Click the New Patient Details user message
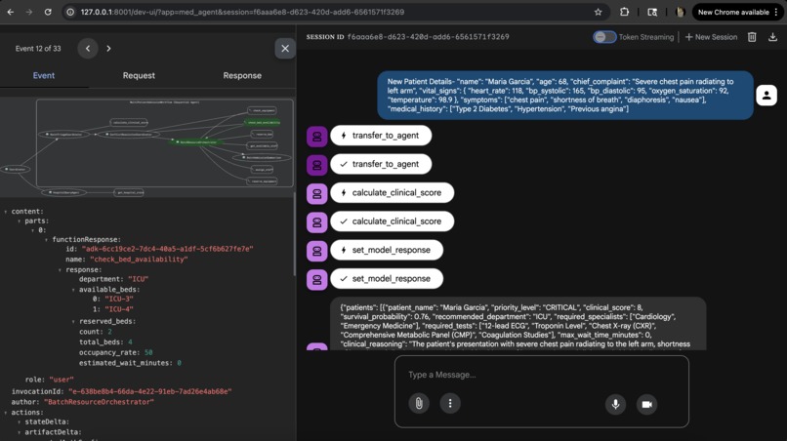This screenshot has height=441, width=787. click(x=565, y=96)
